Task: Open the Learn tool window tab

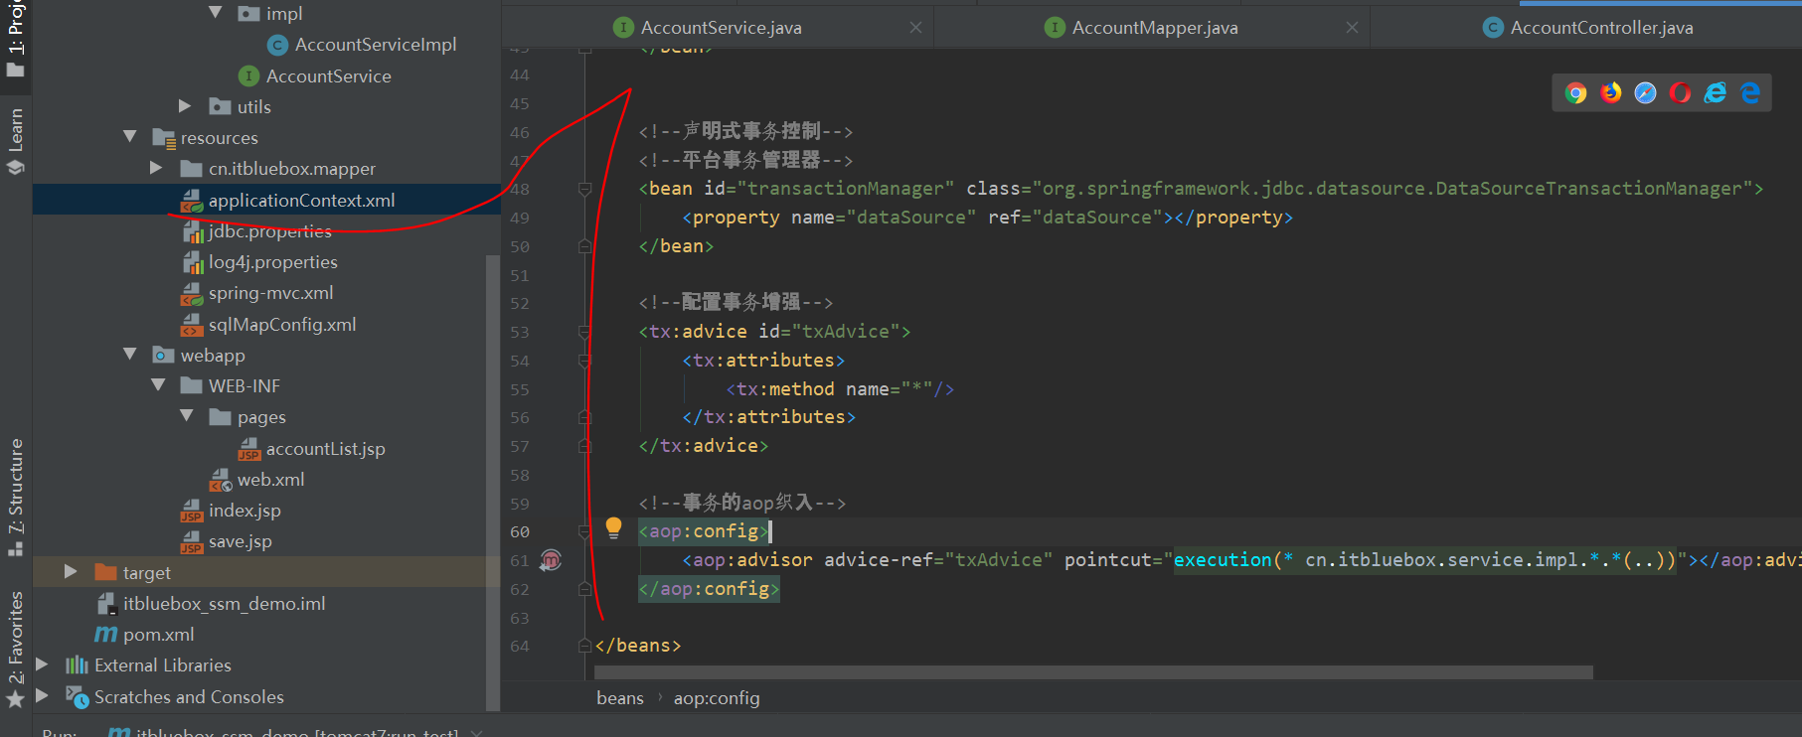Action: click(x=15, y=141)
